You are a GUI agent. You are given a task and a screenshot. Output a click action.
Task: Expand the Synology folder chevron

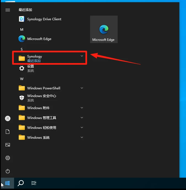(x=82, y=56)
